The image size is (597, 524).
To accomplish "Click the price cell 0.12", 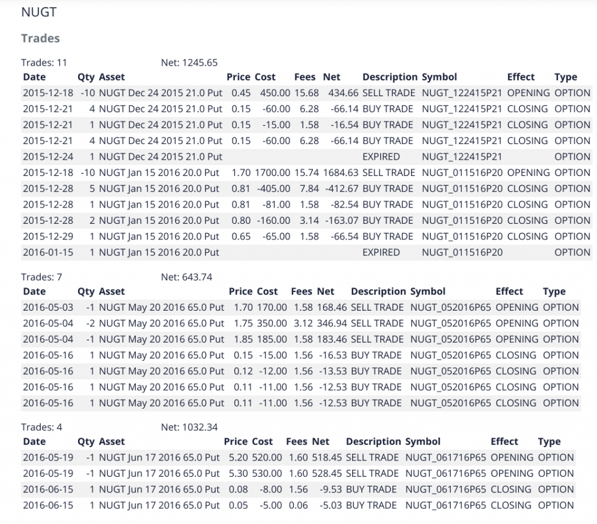I will [243, 371].
